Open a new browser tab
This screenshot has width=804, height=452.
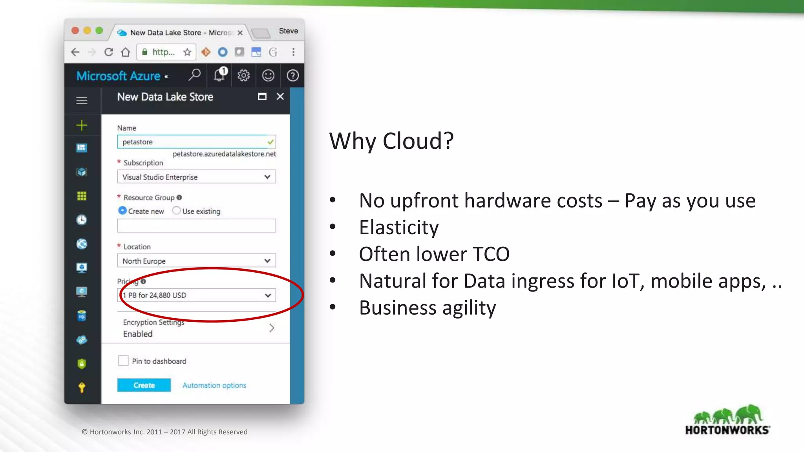[261, 33]
